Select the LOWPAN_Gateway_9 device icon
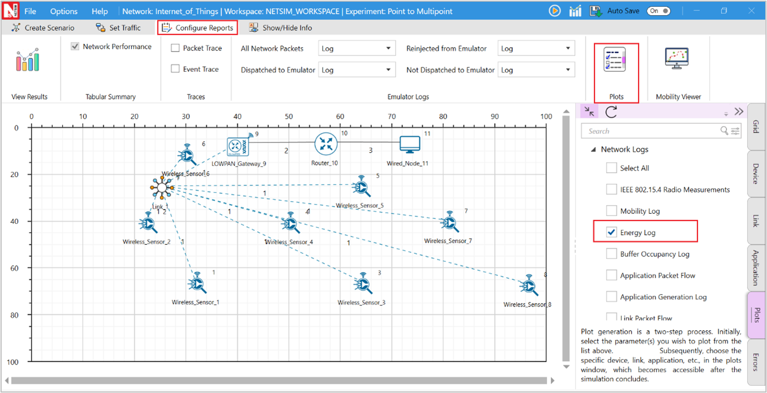Screen dimensions: 767x393 238,146
